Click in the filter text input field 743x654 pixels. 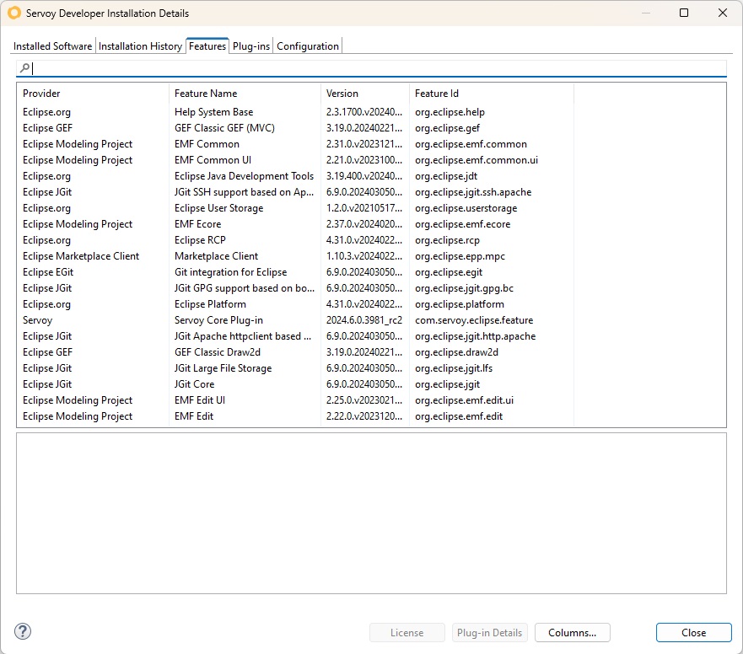click(x=378, y=68)
